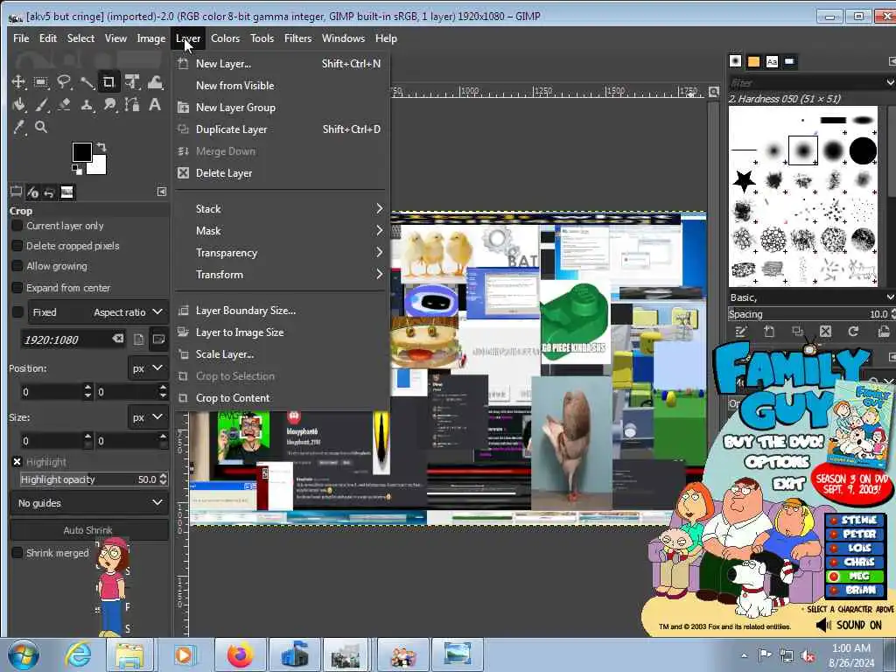Image resolution: width=896 pixels, height=672 pixels.
Task: Choose Crop to Content menu entry
Action: click(281, 398)
